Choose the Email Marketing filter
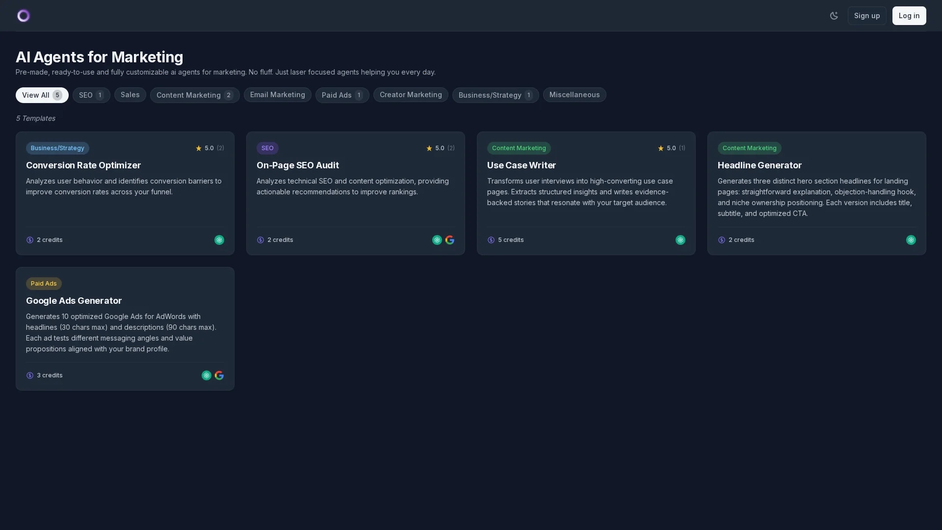 tap(277, 95)
